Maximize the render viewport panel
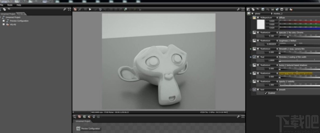 243,9
